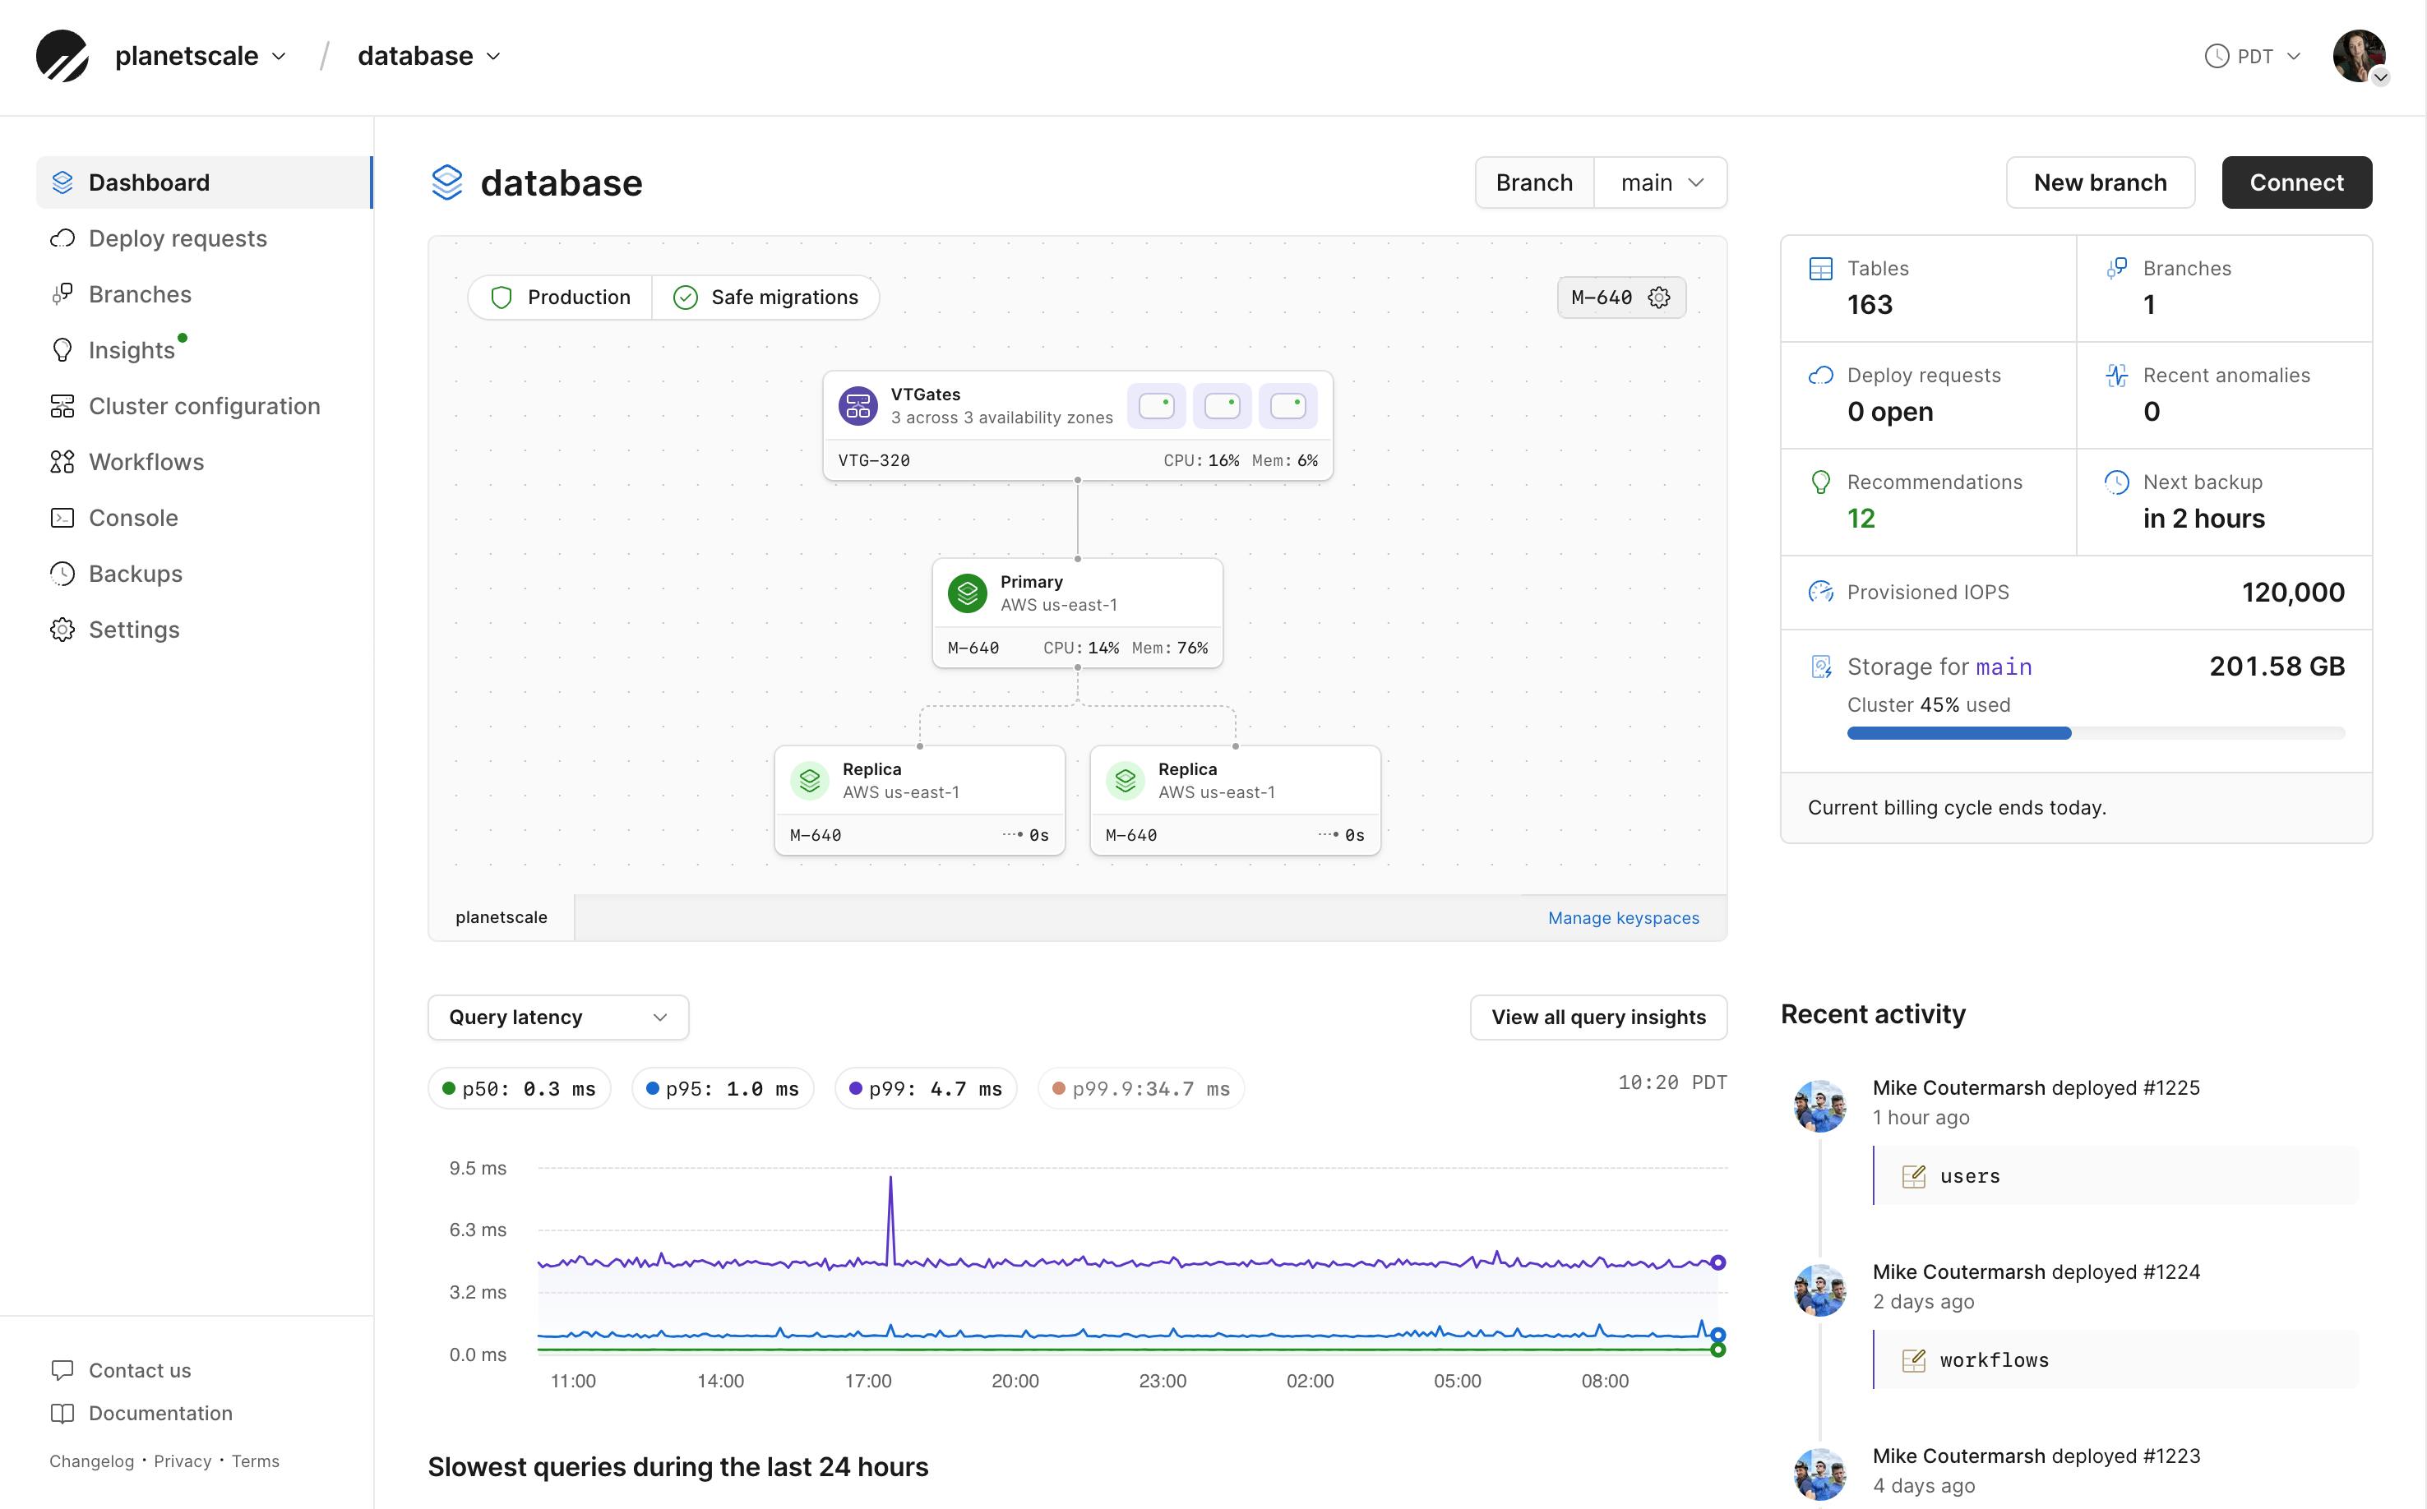
Task: Click the first Replica node icon
Action: 810,781
